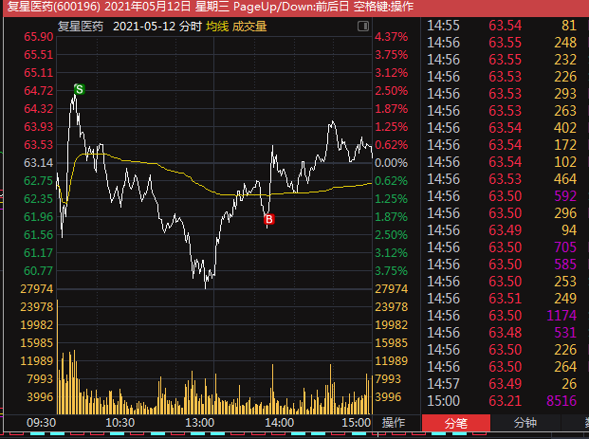Select the tick row with purple volume 705
The height and width of the screenshot is (439, 589).
[x=502, y=247]
